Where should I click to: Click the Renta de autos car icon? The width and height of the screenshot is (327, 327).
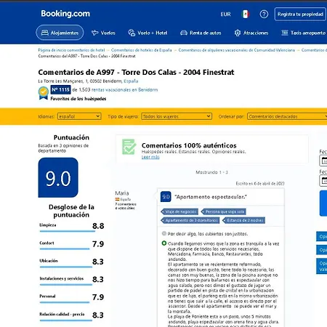tap(184, 33)
